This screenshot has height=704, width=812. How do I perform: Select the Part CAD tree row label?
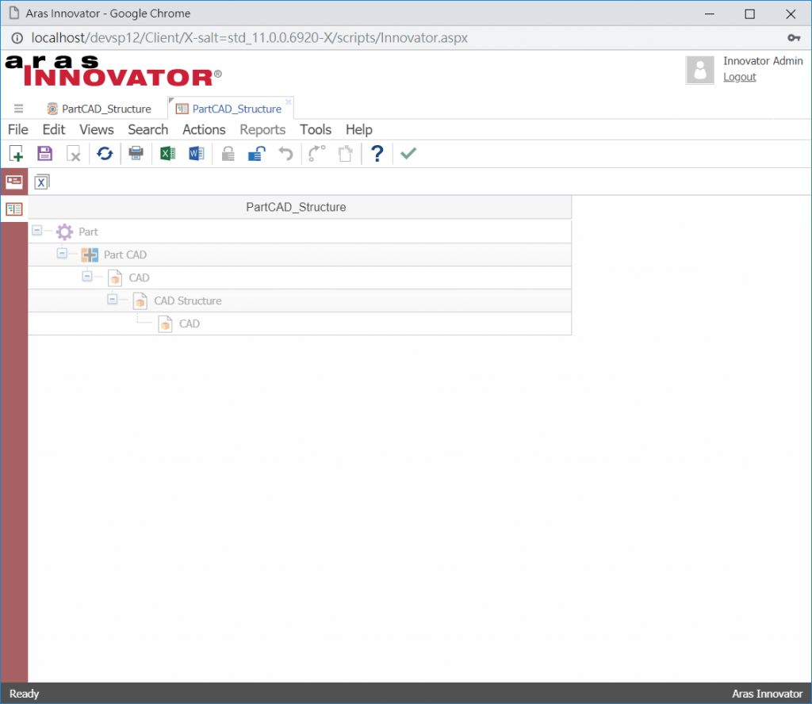point(125,254)
